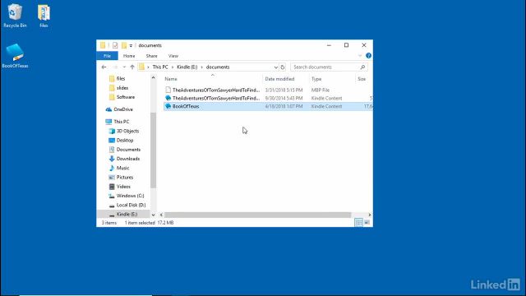Click navigation pane scroll up arrow
The height and width of the screenshot is (296, 526).
[154, 77]
